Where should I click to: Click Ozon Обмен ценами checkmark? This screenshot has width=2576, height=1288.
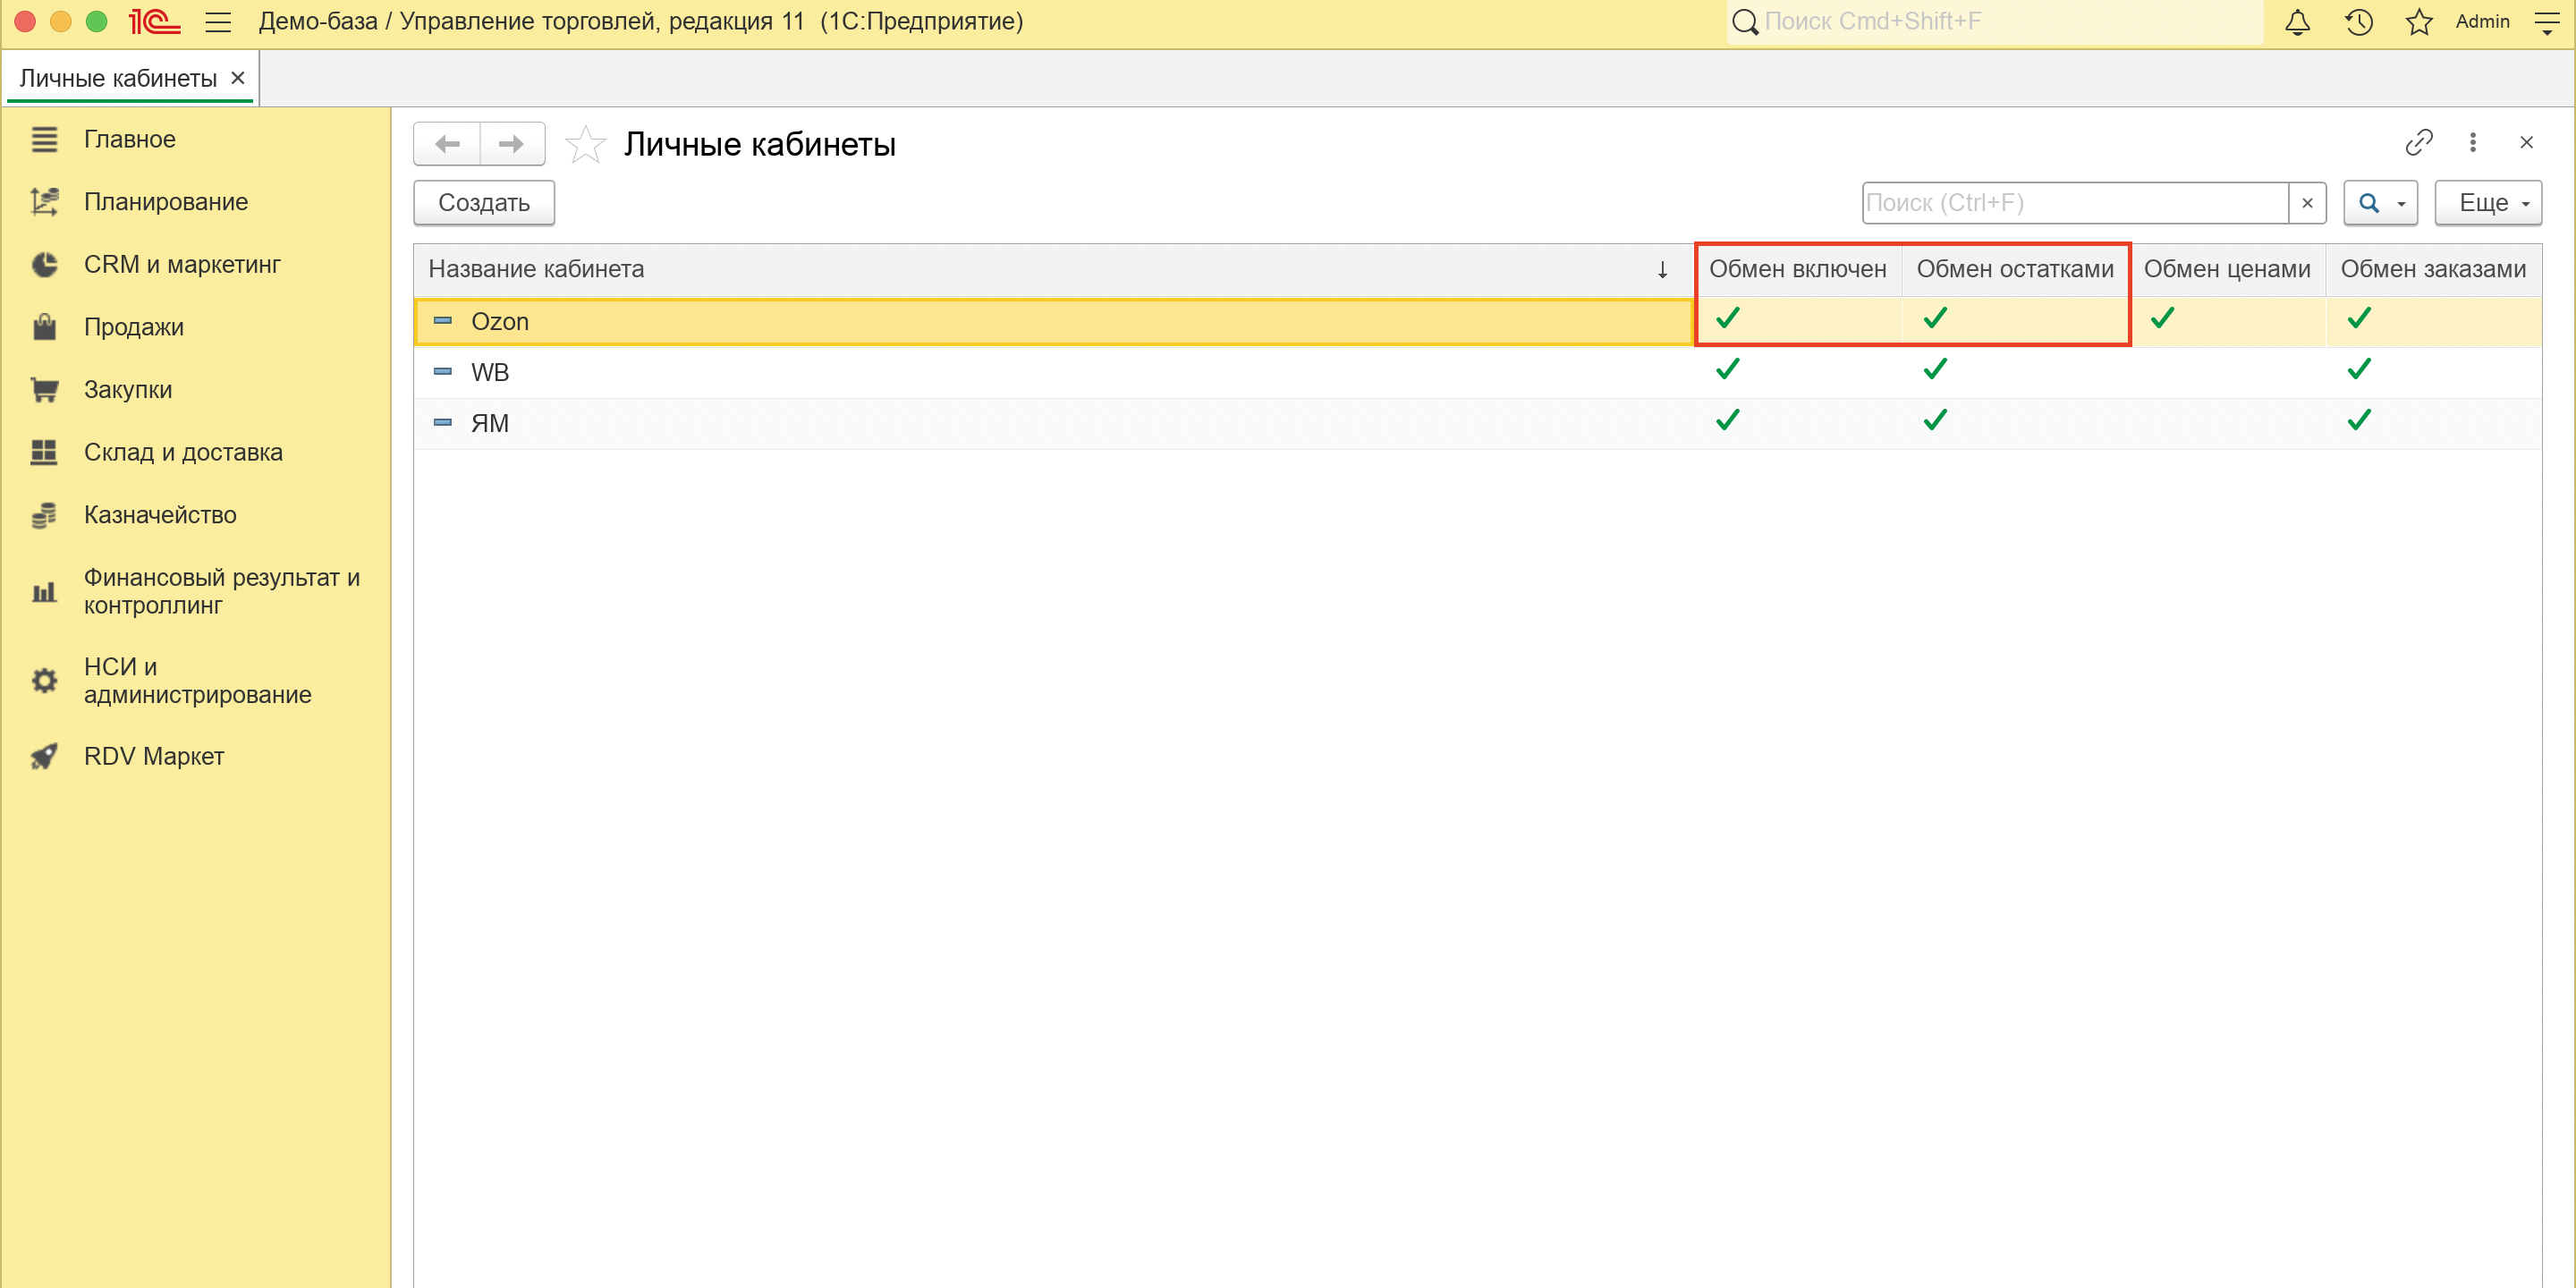tap(2162, 319)
